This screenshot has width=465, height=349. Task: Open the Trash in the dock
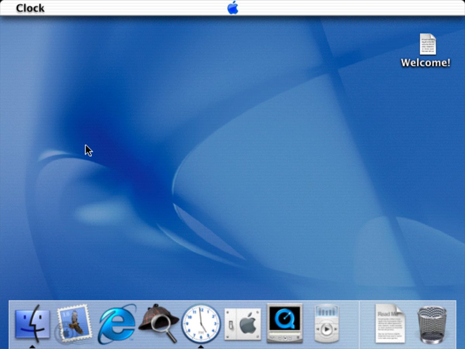[432, 325]
